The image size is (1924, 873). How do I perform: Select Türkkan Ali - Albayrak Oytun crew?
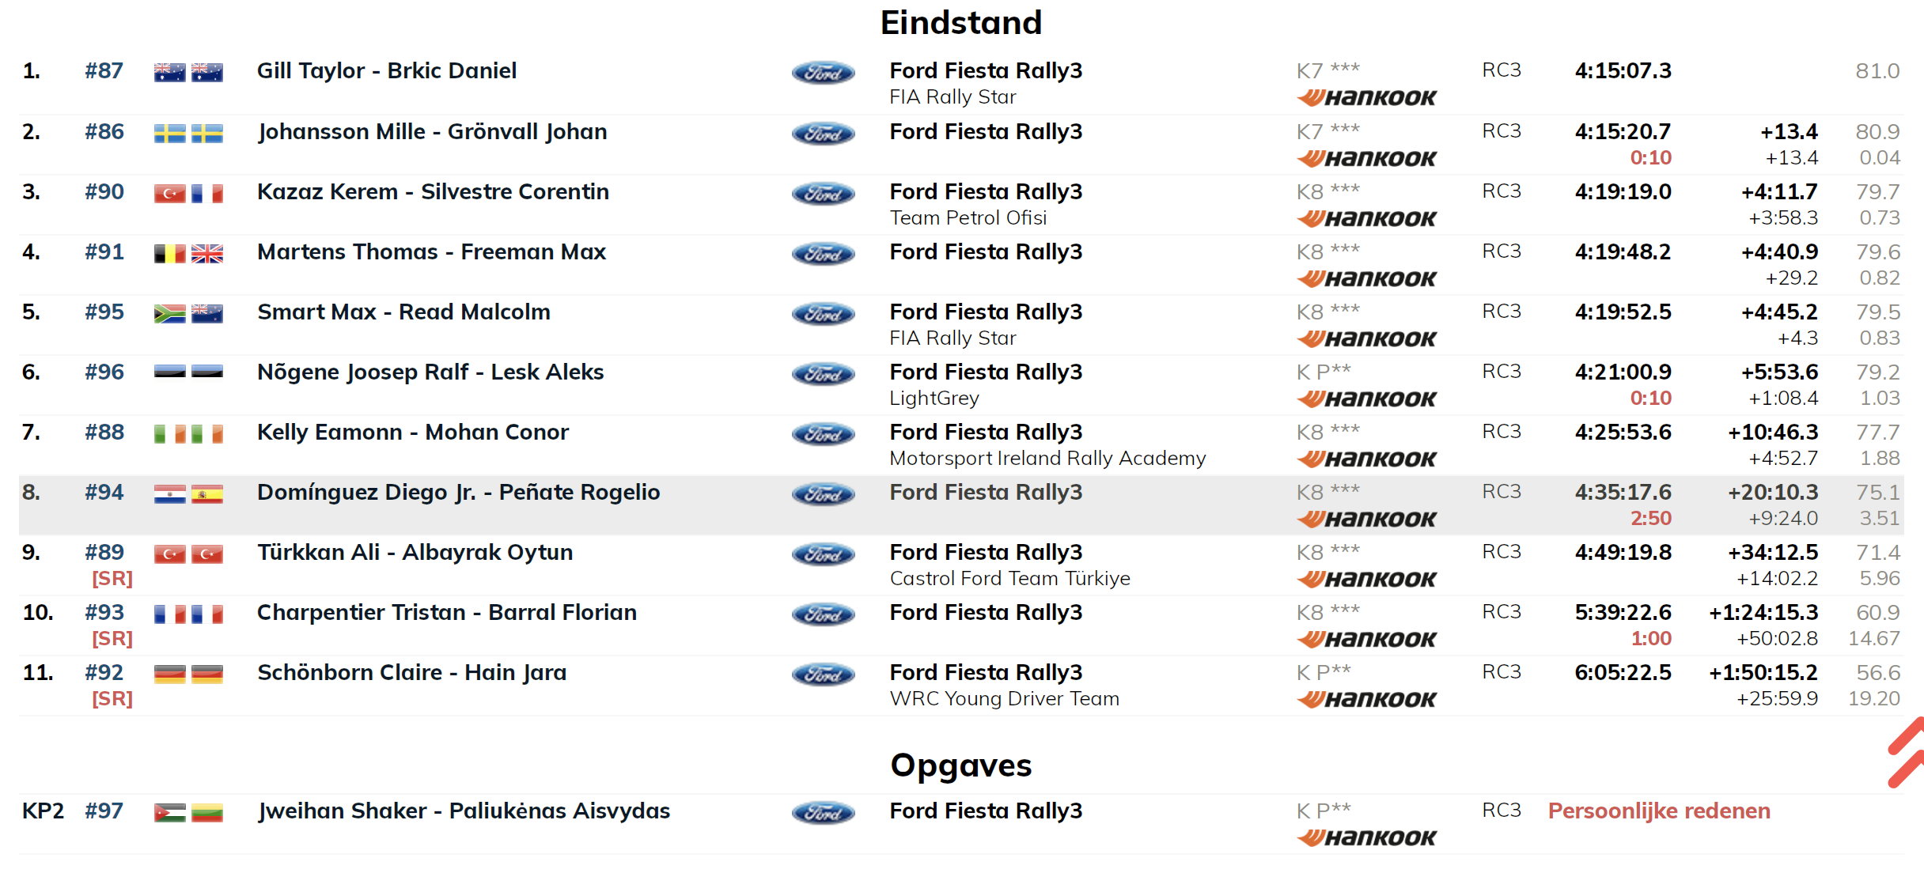[x=415, y=553]
